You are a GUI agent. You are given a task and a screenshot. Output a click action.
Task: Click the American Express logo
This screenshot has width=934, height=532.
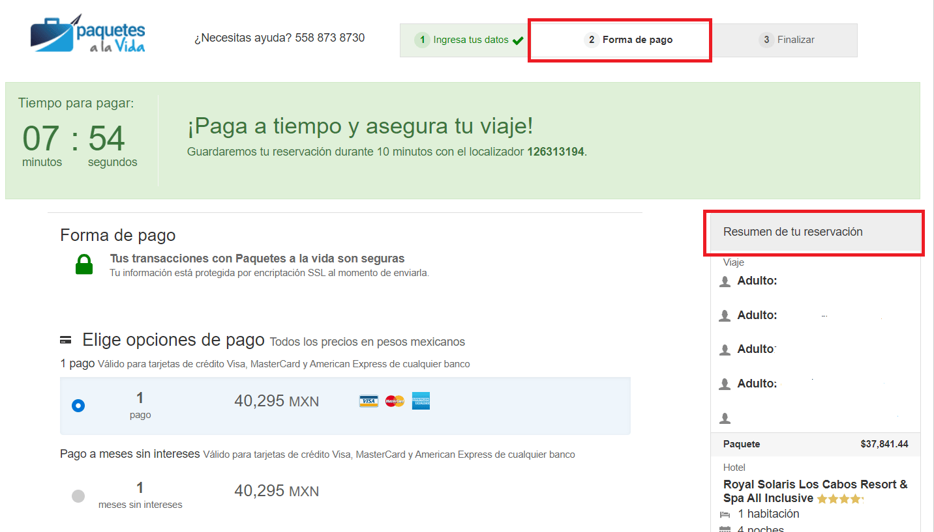(421, 401)
